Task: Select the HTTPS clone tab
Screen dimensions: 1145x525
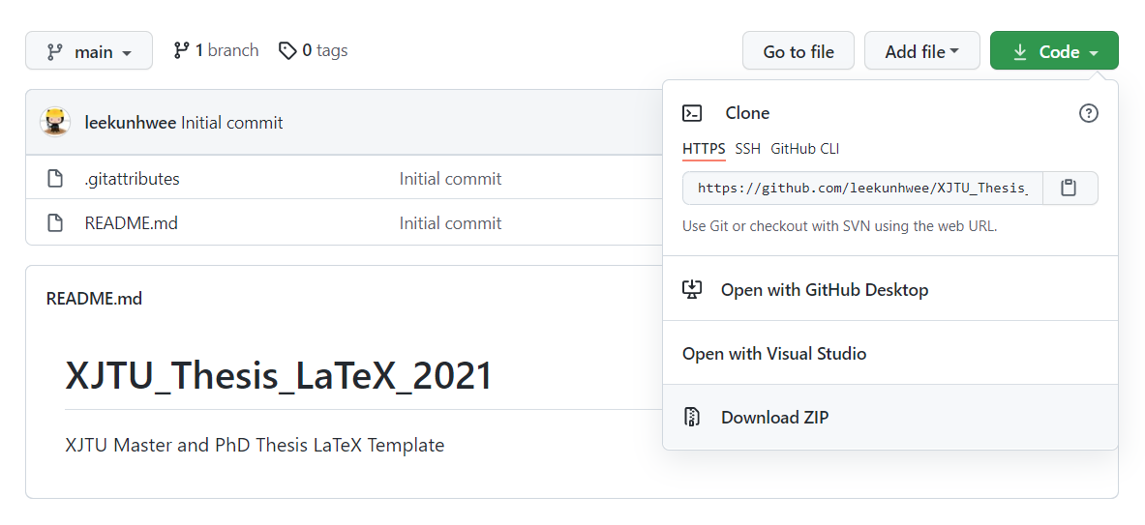Action: click(704, 149)
